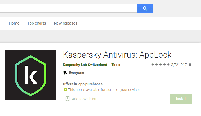Open the Kaspersky shield app icon

point(31,75)
